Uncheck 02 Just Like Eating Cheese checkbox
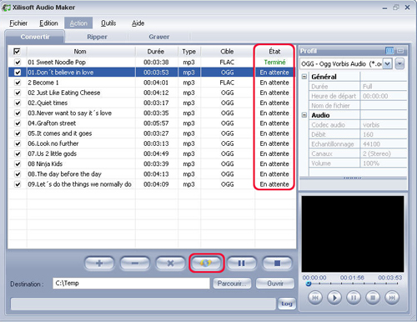The image size is (417, 322). [18, 93]
